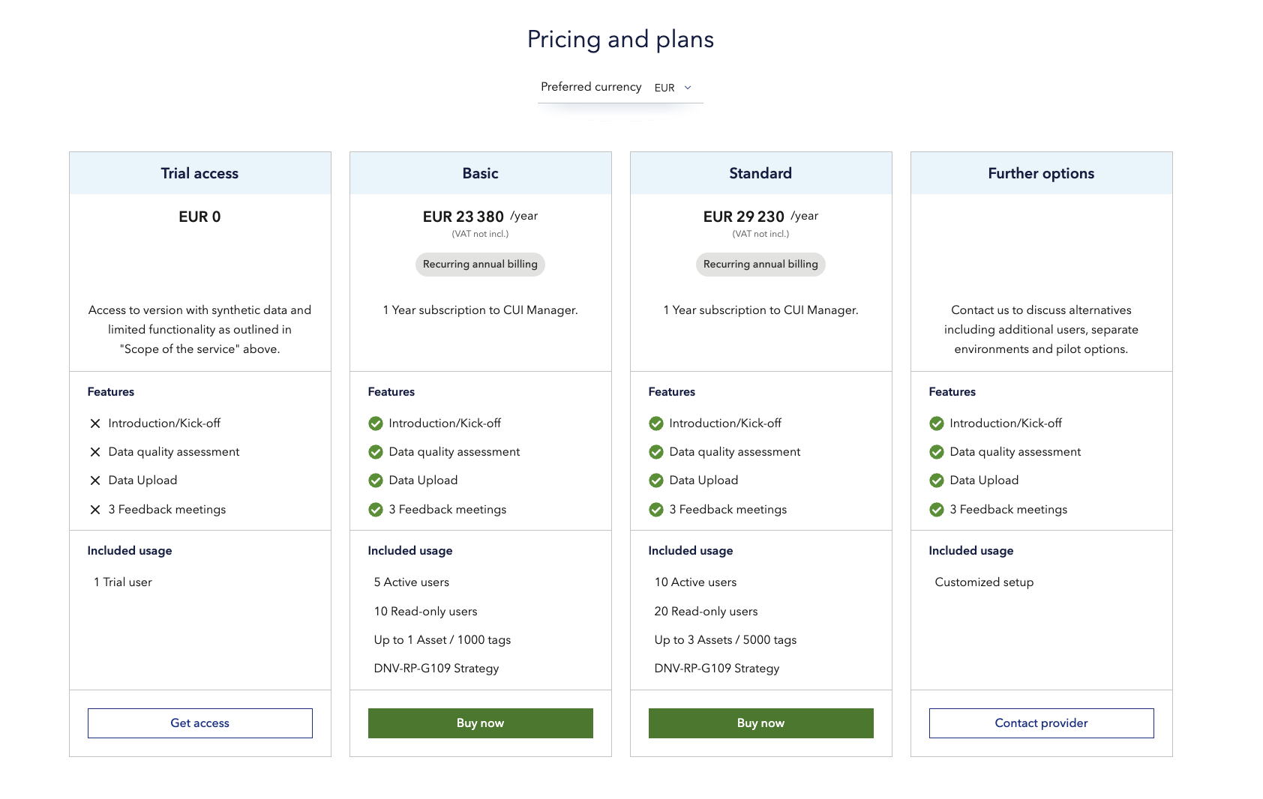Click green checkmark beside Standard Data Upload
Image resolution: width=1263 pixels, height=799 pixels.
[656, 480]
